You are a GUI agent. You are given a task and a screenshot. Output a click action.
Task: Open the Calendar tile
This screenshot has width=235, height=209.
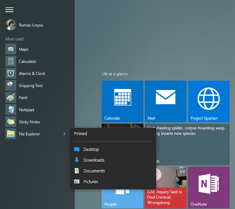[122, 101]
